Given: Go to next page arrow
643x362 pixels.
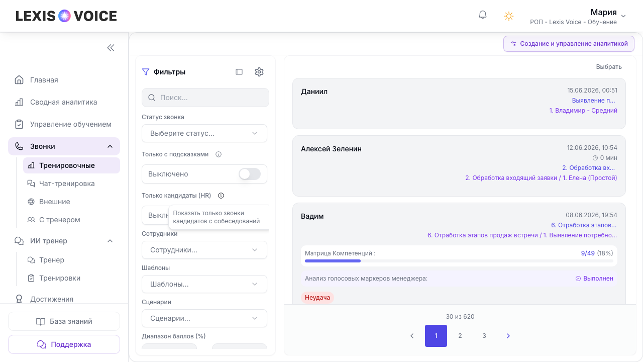Looking at the screenshot, I should point(508,336).
